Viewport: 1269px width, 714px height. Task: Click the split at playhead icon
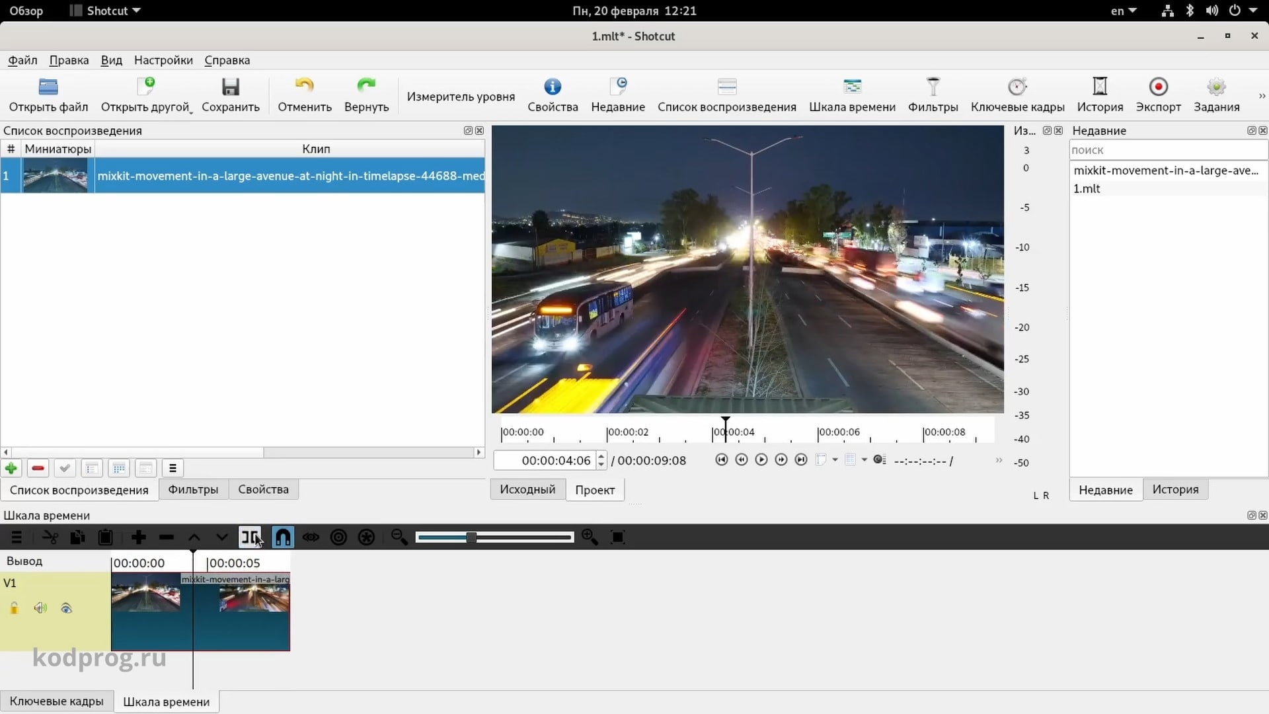click(x=250, y=537)
